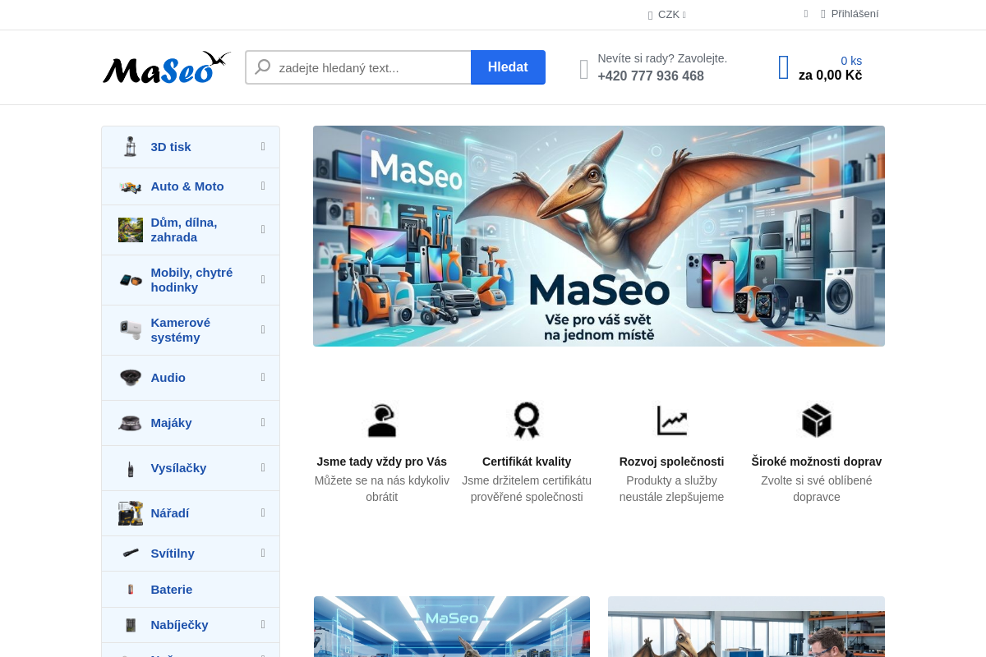Click the Baterie battery icon
Screen dimensions: 986x657
(x=131, y=590)
